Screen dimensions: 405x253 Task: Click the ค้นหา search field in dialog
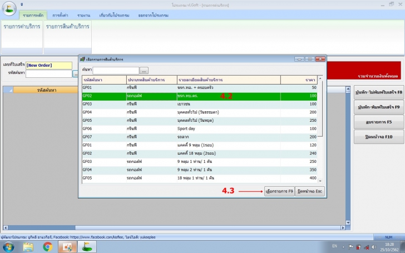click(116, 70)
